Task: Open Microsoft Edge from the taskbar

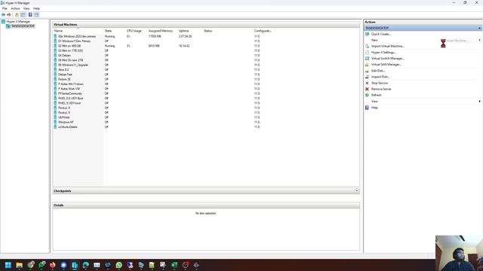Action: [85, 265]
